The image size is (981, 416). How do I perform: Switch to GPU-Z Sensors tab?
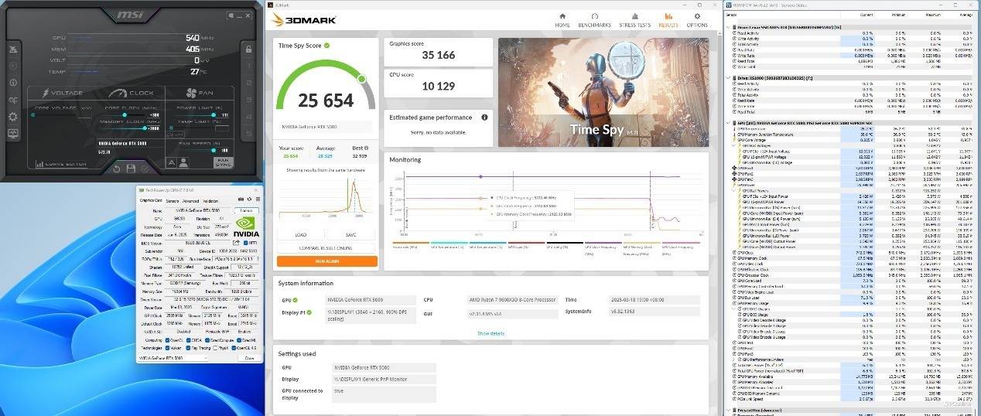pos(173,201)
